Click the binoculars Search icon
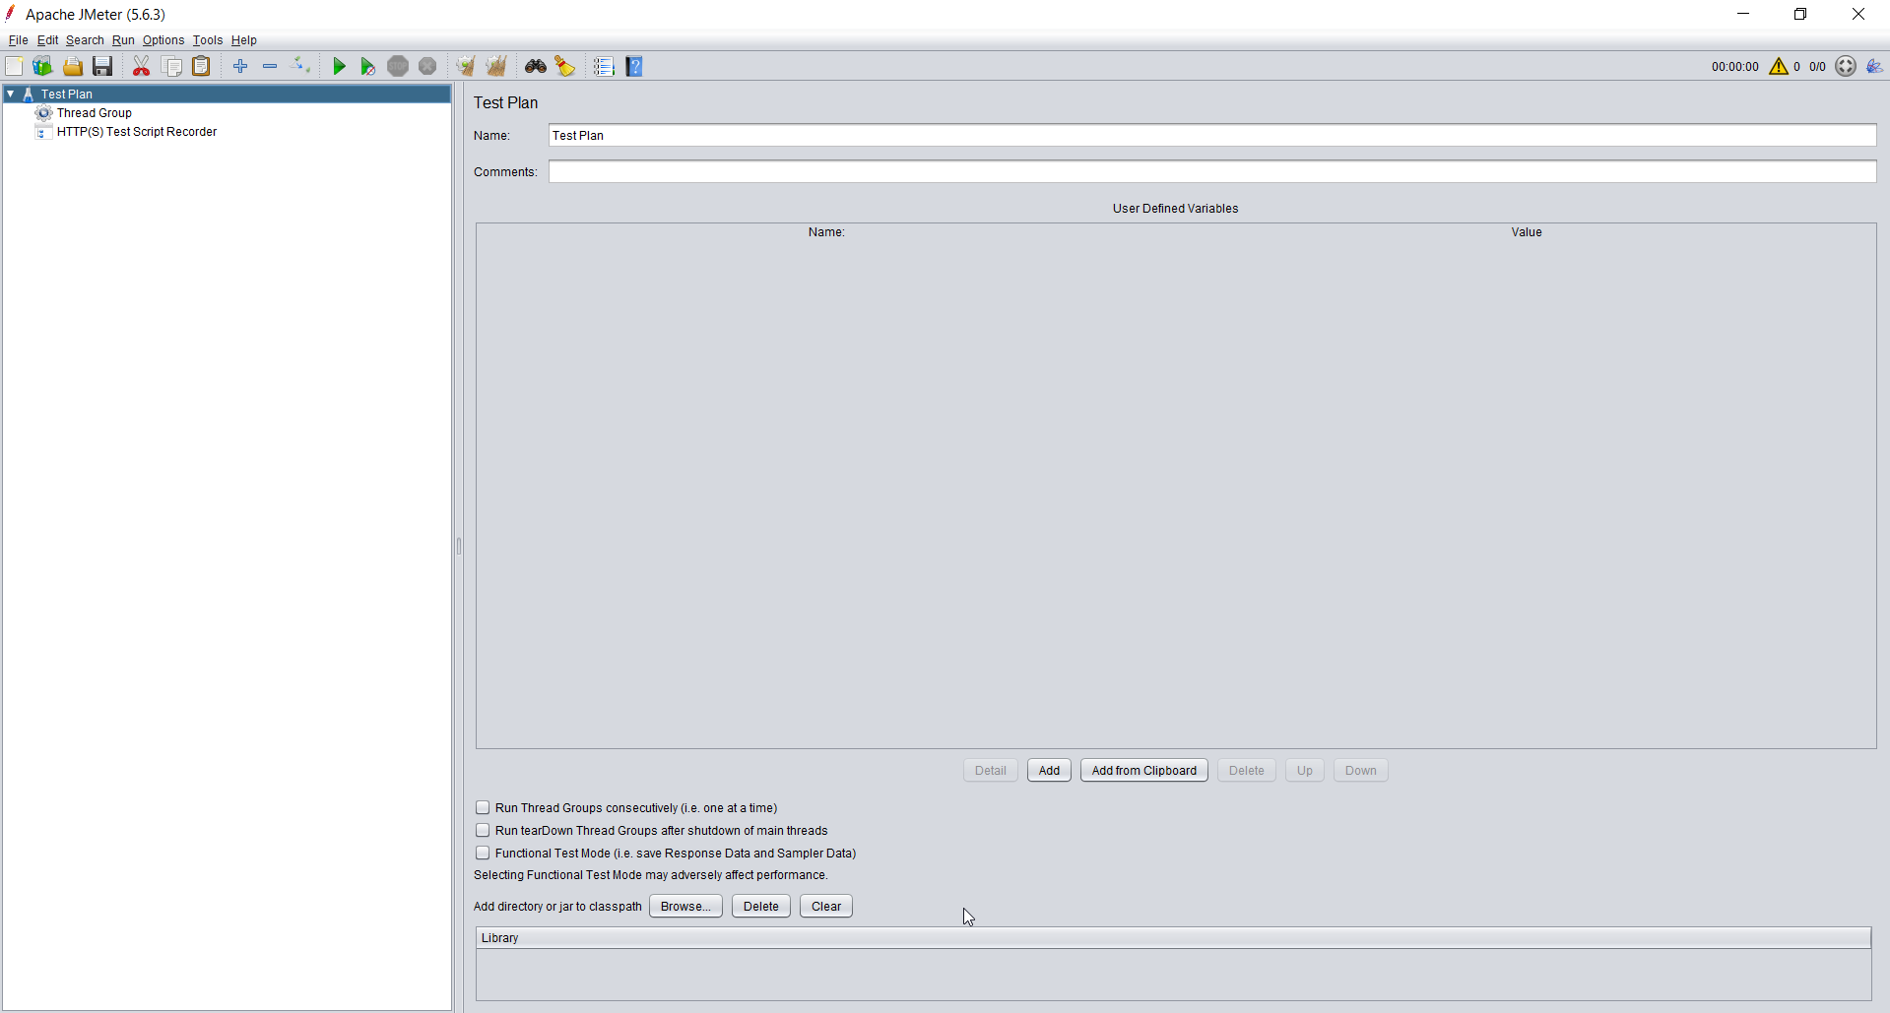1890x1013 pixels. click(x=535, y=67)
